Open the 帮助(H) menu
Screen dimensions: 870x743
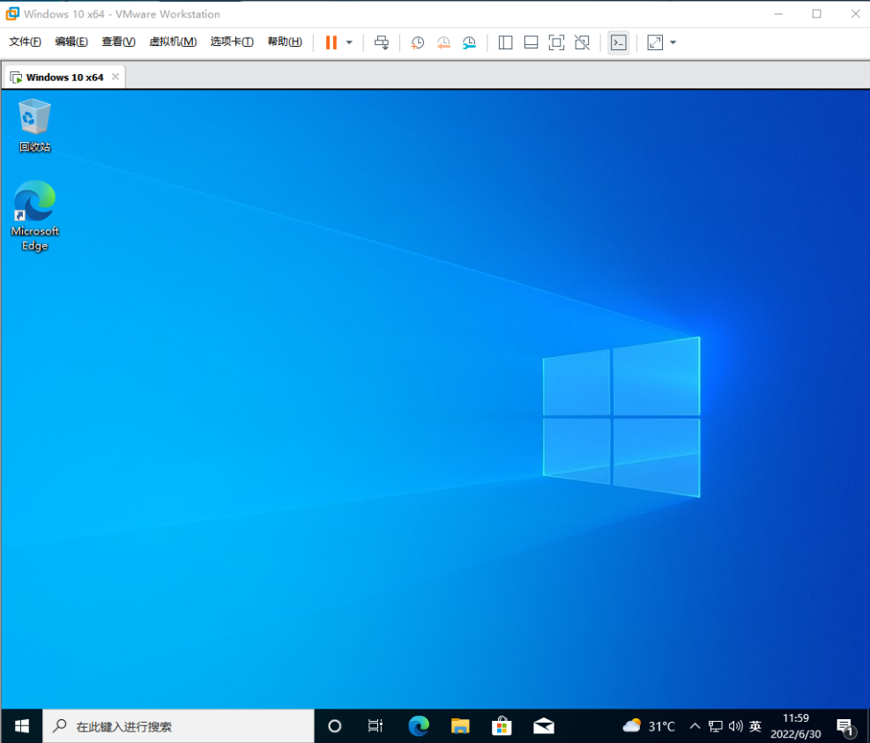(x=285, y=41)
